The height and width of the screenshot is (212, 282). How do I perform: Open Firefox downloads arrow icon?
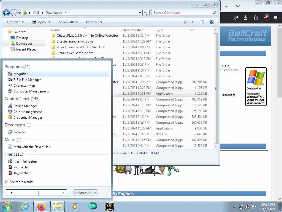(245, 18)
